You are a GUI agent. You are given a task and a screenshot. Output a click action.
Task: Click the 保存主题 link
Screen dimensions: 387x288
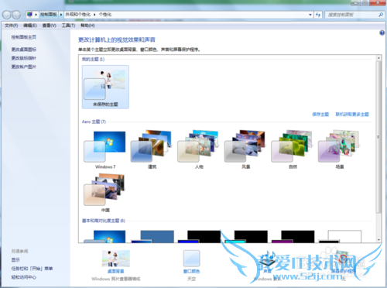320,115
